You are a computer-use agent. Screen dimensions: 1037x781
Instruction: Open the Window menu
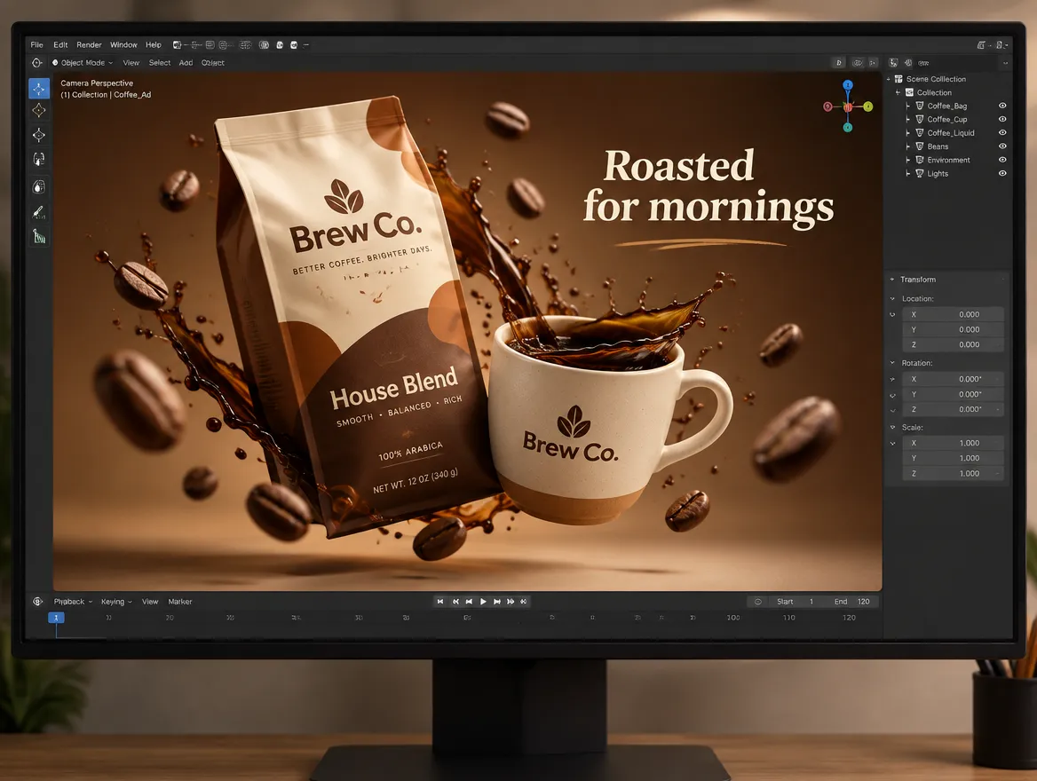click(x=123, y=45)
